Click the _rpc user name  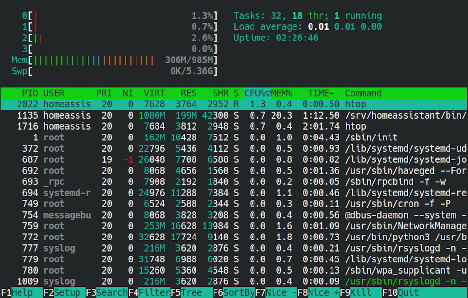tap(54, 181)
